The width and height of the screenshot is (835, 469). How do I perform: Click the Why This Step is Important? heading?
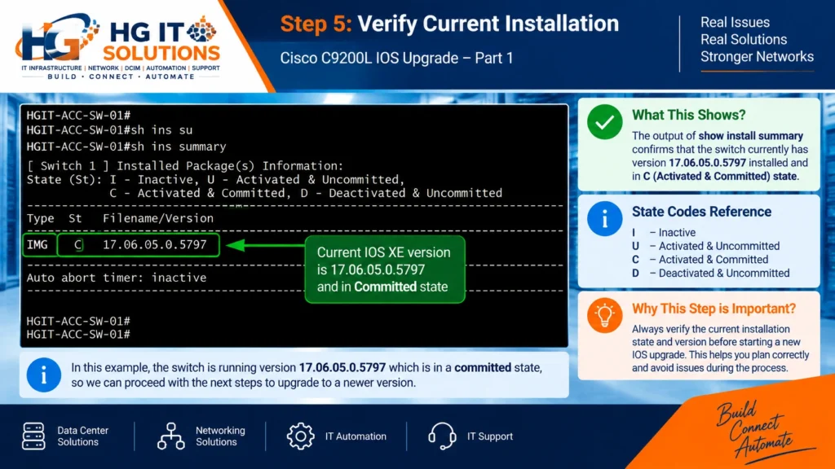714,309
